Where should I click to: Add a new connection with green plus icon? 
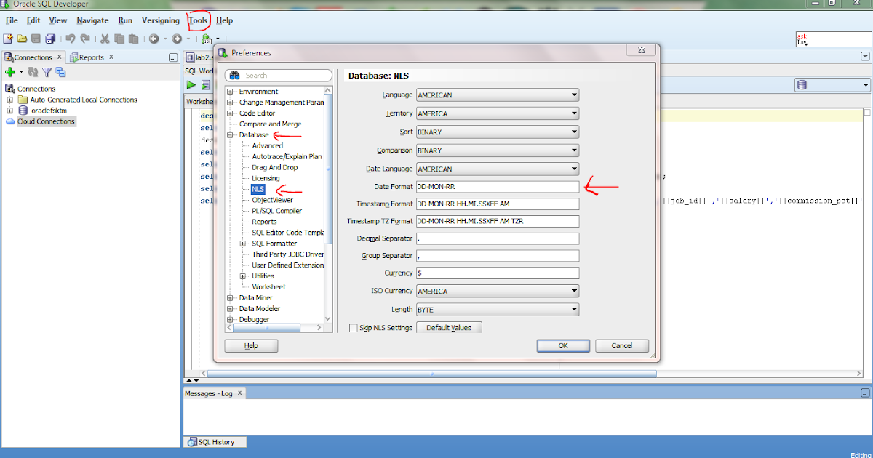pos(9,72)
